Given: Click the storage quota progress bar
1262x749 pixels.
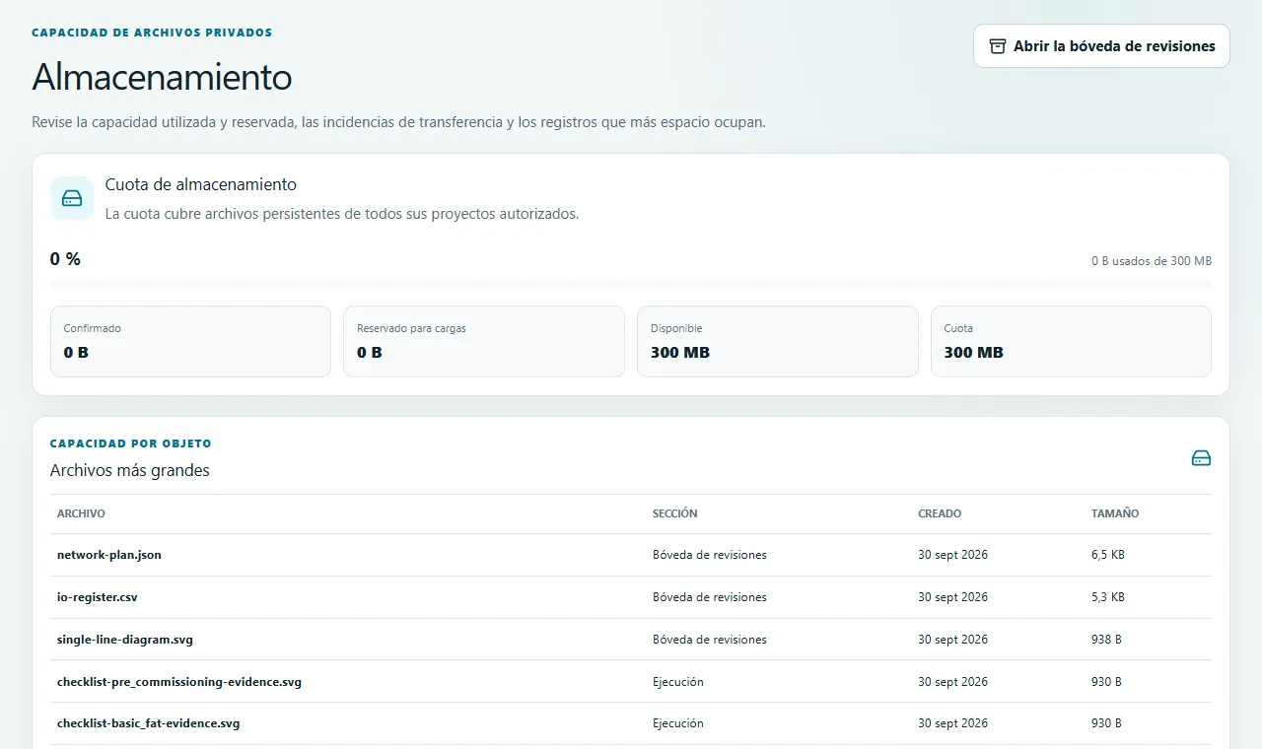Looking at the screenshot, I should coord(631,285).
